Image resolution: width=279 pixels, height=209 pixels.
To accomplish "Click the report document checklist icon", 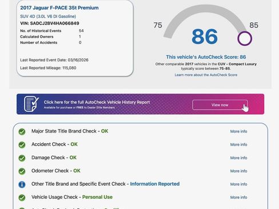I will [31, 104].
